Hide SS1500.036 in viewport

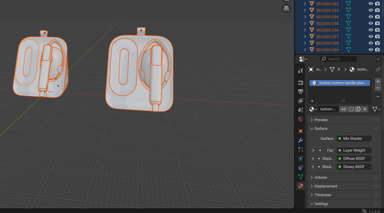point(371,30)
